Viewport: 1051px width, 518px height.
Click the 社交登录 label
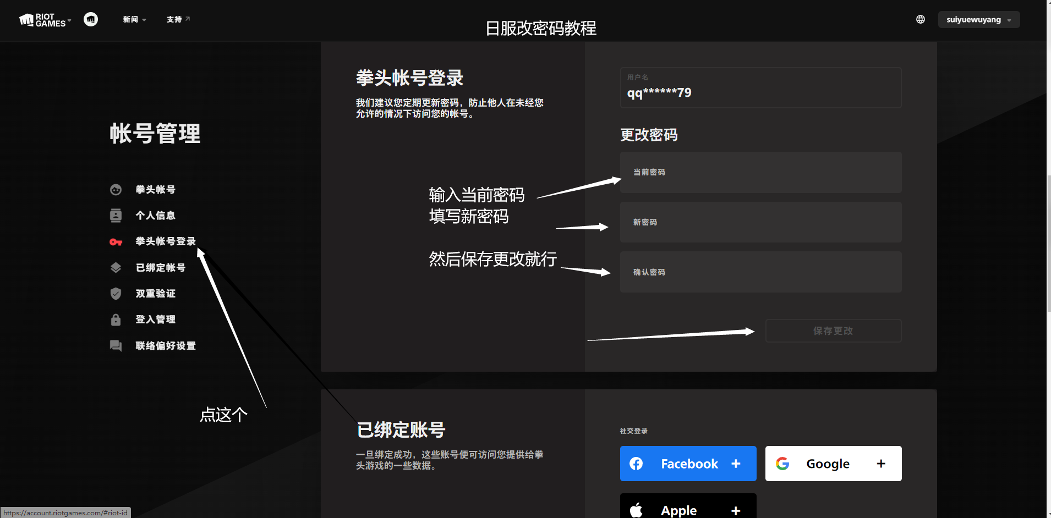click(633, 431)
